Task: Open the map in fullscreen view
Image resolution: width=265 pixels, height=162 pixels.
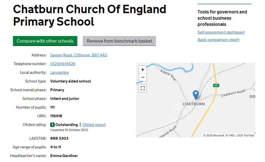Action: 143,88
